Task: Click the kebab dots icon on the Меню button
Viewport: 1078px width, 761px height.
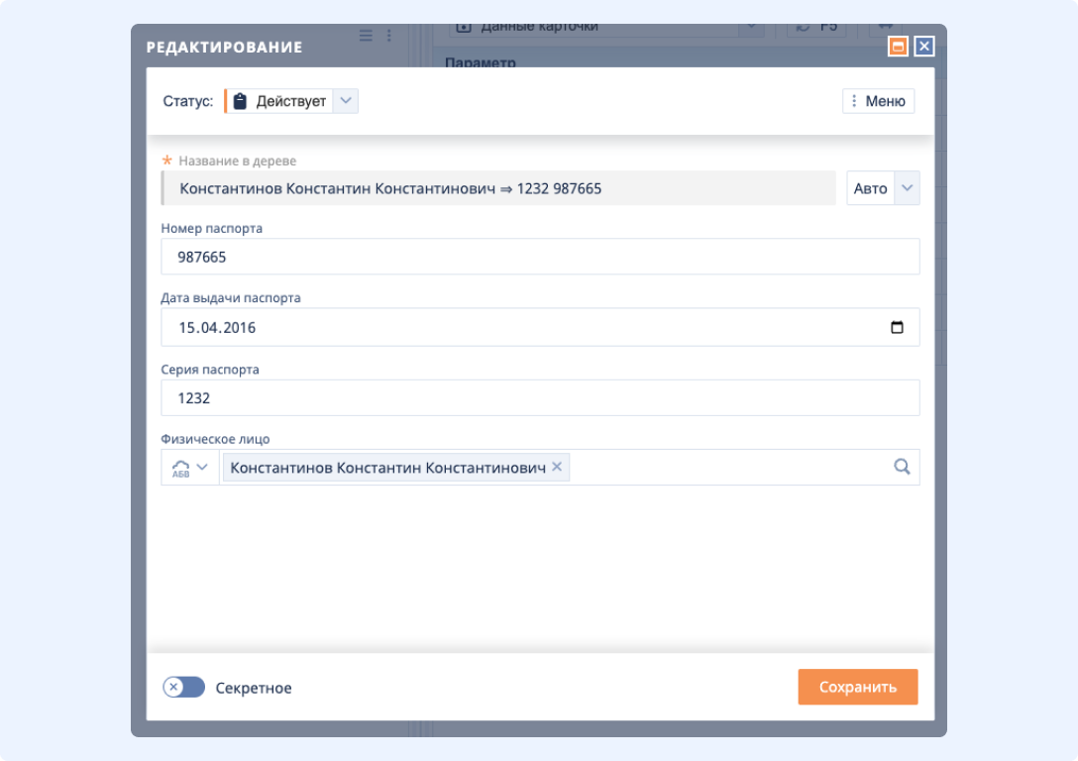Action: click(x=853, y=100)
